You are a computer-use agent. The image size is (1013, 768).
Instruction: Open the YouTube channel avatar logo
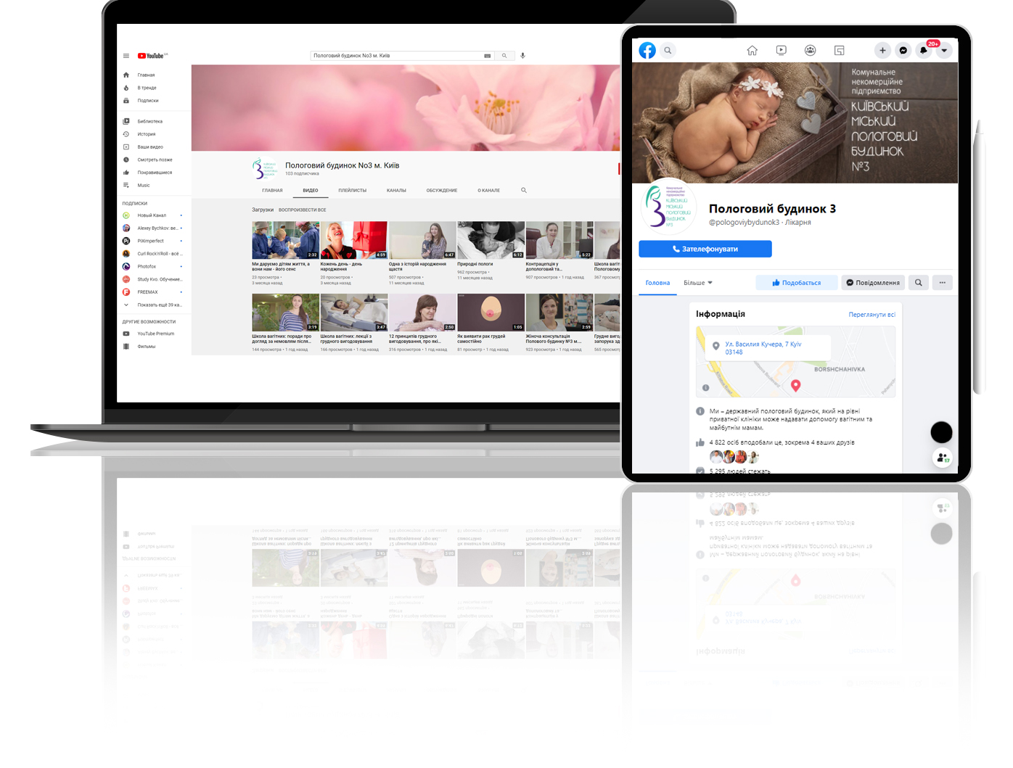[264, 169]
